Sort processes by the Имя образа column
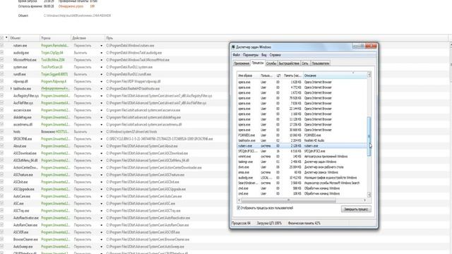This screenshot has width=452, height=254. pos(248,75)
